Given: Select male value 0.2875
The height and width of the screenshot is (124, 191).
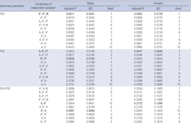Looking at the screenshot, I should point(70,92).
